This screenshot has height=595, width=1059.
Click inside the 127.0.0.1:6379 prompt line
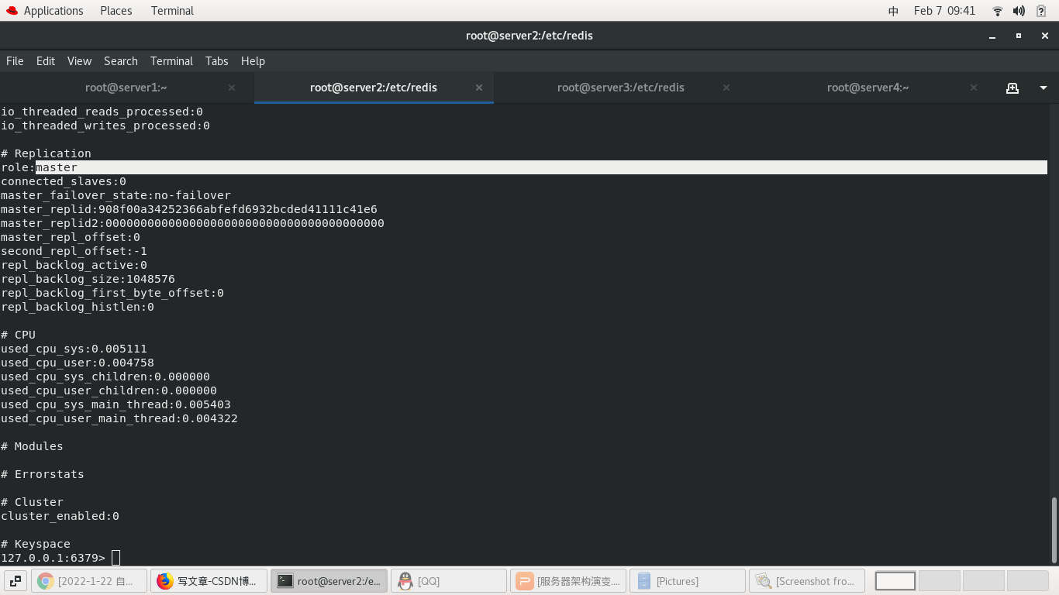(115, 557)
